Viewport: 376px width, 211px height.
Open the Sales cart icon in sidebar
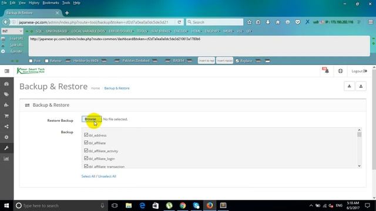click(6, 116)
